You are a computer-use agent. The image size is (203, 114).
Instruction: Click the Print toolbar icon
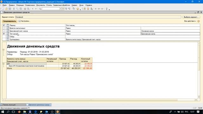pos(25,9)
